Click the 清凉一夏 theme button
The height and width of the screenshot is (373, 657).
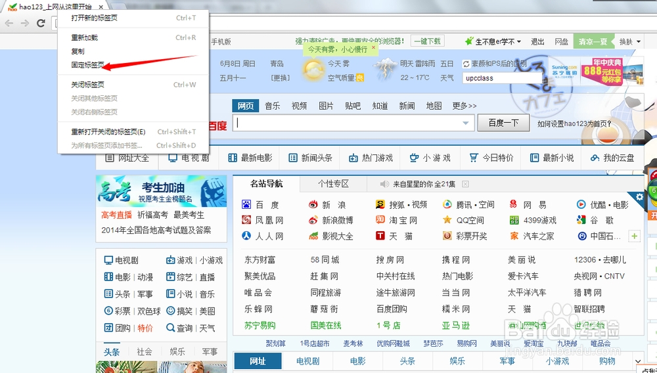(593, 41)
